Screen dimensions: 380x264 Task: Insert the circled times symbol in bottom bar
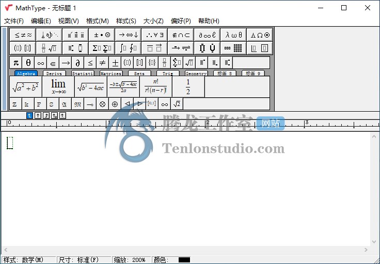[x=103, y=104]
